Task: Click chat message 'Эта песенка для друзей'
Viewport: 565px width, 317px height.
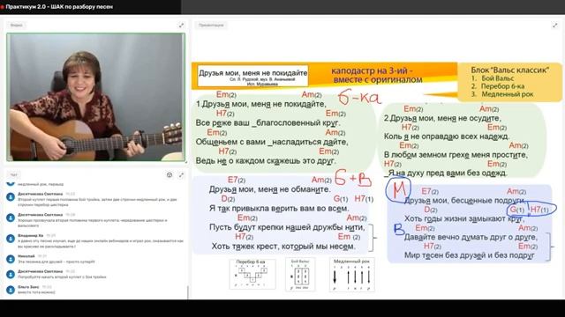Action: point(56,262)
